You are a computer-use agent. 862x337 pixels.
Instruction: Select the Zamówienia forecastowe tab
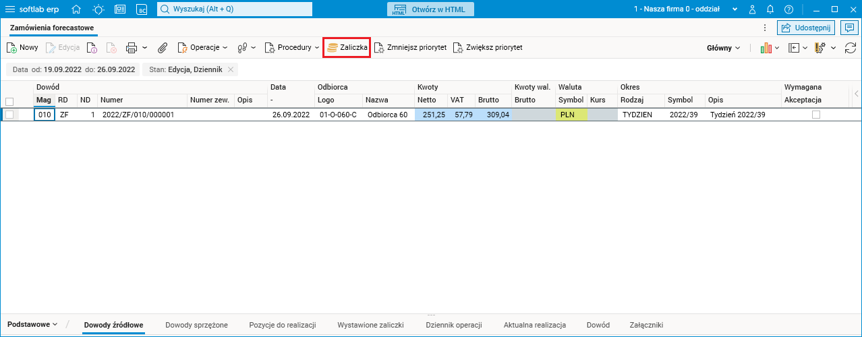point(52,28)
